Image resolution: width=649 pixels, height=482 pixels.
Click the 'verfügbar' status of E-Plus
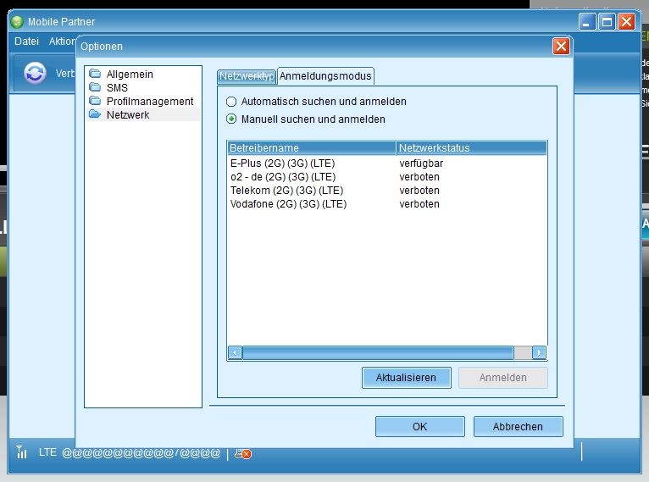click(421, 163)
